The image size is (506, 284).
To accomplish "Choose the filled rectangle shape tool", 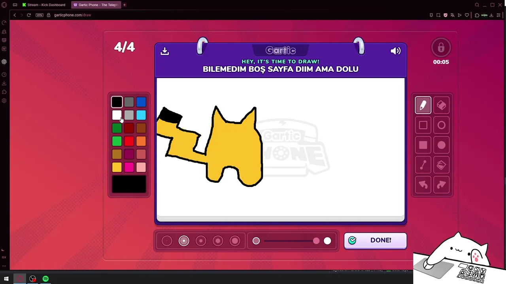I will tap(423, 145).
